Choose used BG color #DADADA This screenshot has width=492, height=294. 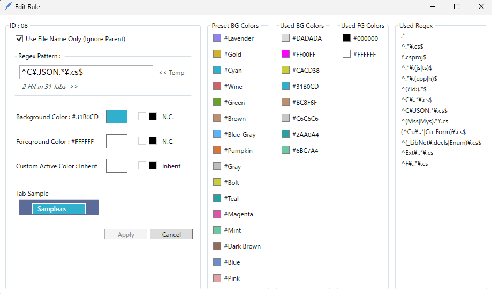[302, 38]
